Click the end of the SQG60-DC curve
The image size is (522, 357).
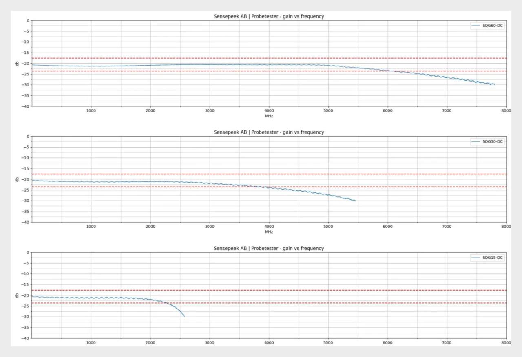coord(494,84)
